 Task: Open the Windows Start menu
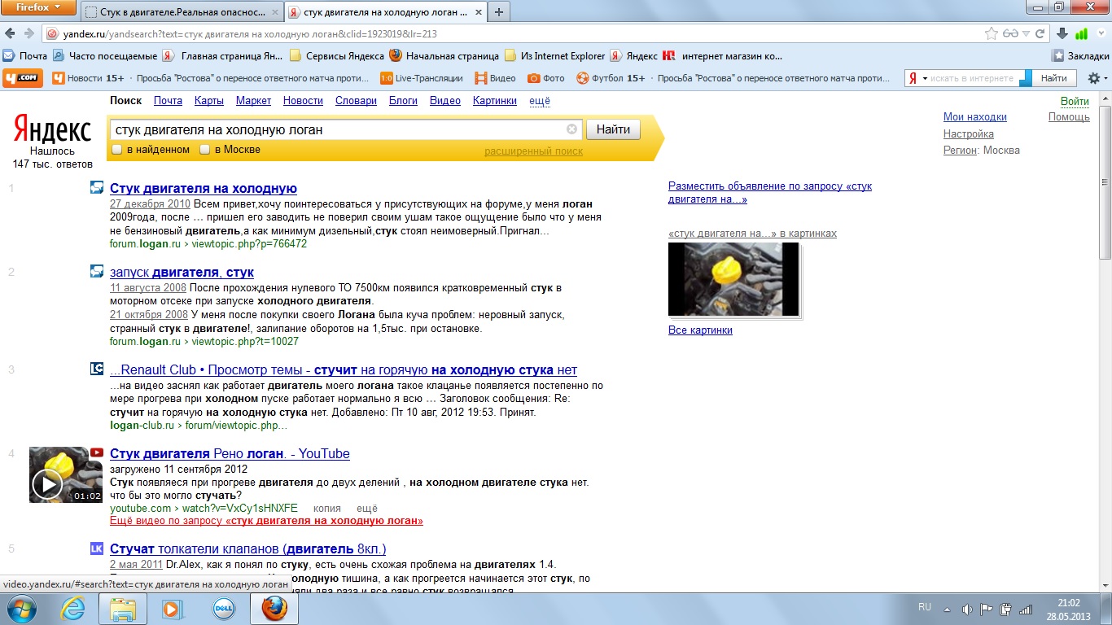point(22,609)
